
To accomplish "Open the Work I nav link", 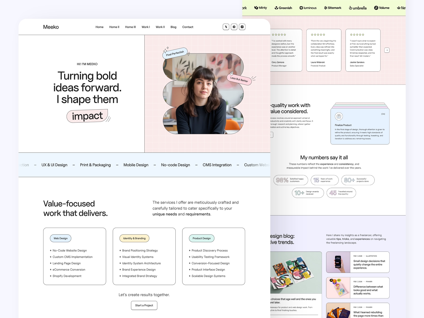I will pyautogui.click(x=146, y=27).
